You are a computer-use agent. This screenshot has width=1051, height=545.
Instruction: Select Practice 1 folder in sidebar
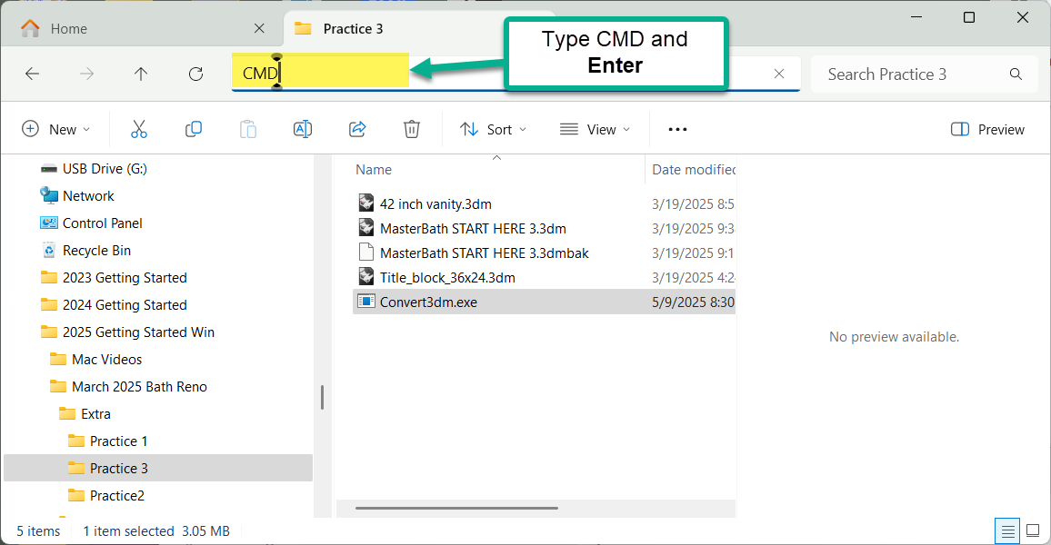(x=118, y=441)
